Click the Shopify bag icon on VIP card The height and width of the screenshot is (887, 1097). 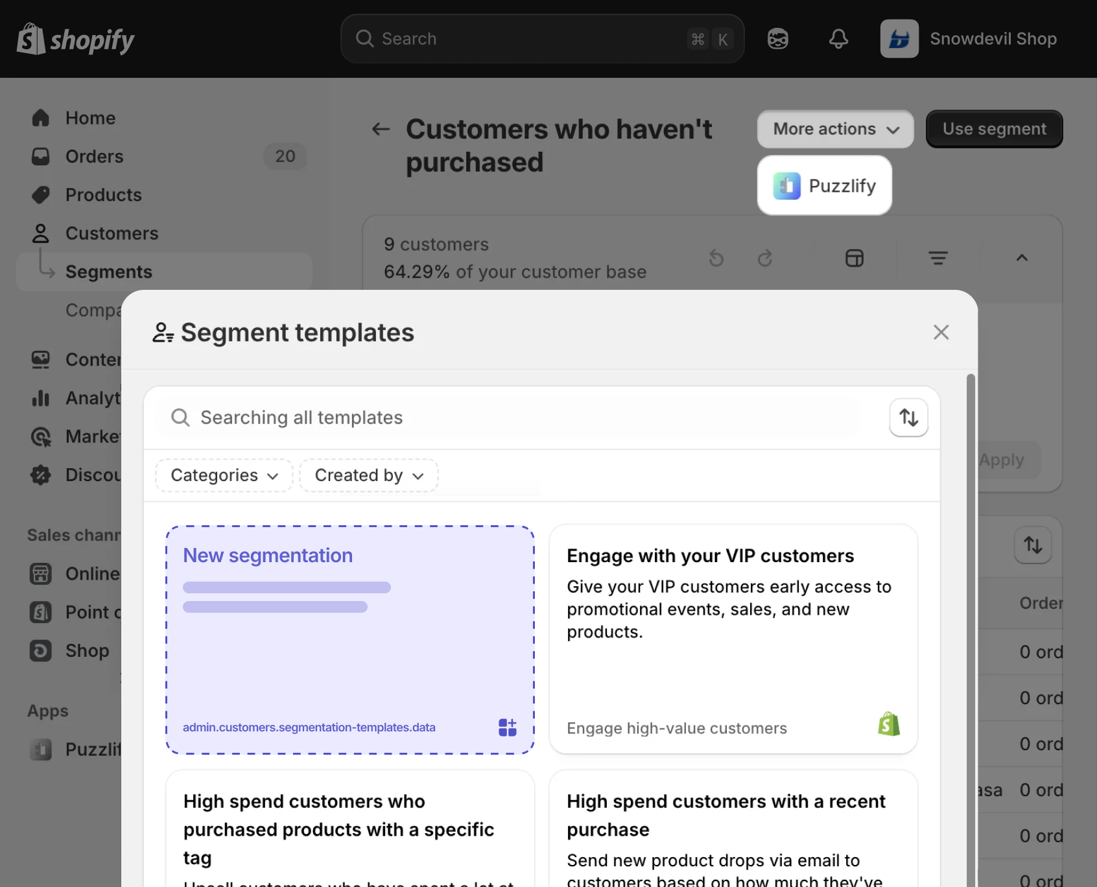(889, 724)
